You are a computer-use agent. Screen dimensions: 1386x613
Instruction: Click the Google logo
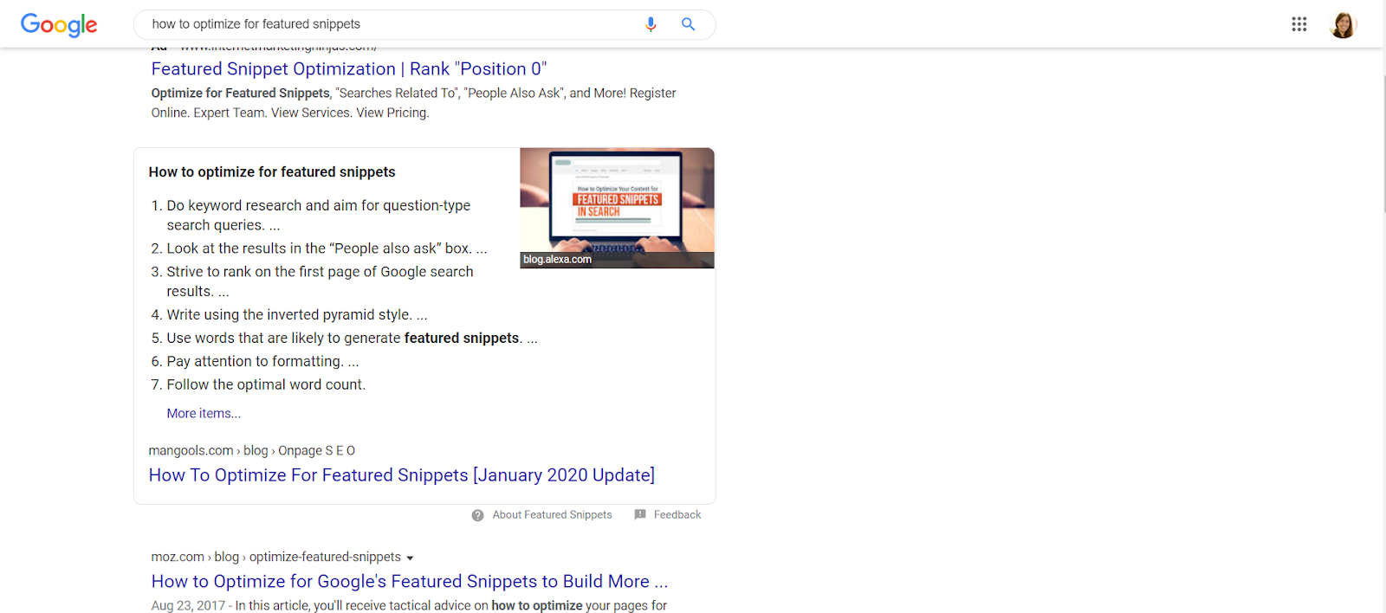click(x=59, y=24)
